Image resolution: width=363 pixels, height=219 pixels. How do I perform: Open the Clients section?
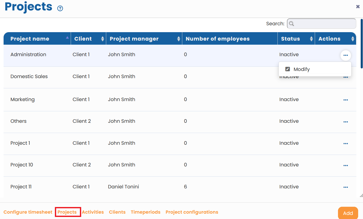(117, 212)
